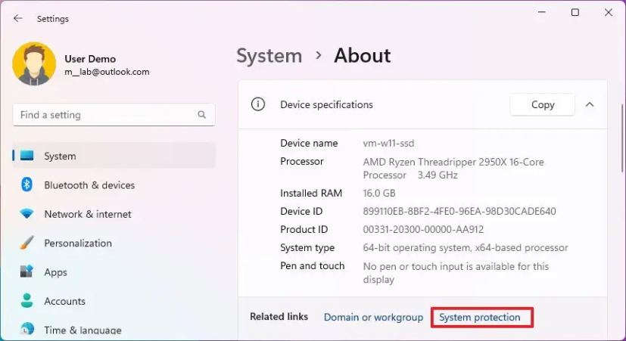Focus the Find a setting field
This screenshot has height=341, width=626.
pos(114,115)
